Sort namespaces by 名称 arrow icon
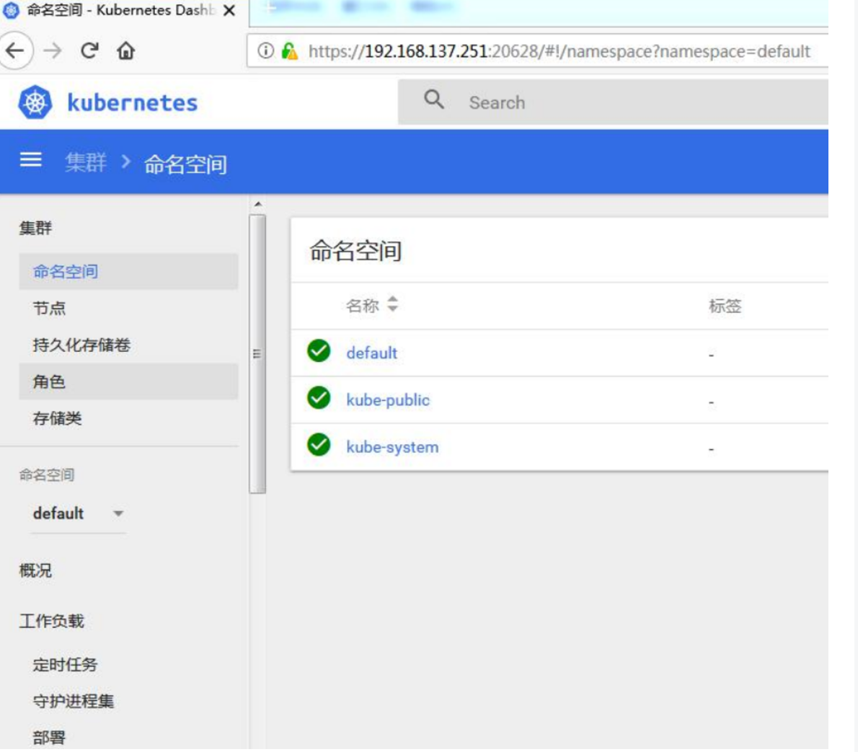The width and height of the screenshot is (858, 752). (x=392, y=304)
